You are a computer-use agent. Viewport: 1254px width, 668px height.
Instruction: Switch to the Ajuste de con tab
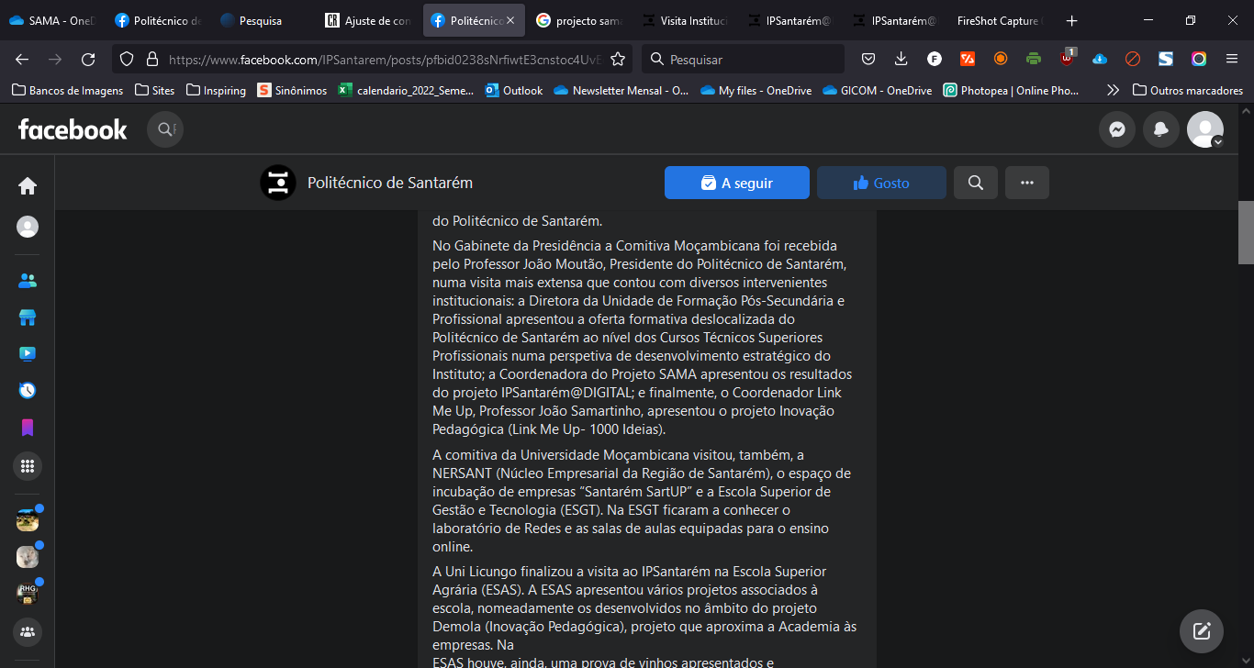point(368,20)
